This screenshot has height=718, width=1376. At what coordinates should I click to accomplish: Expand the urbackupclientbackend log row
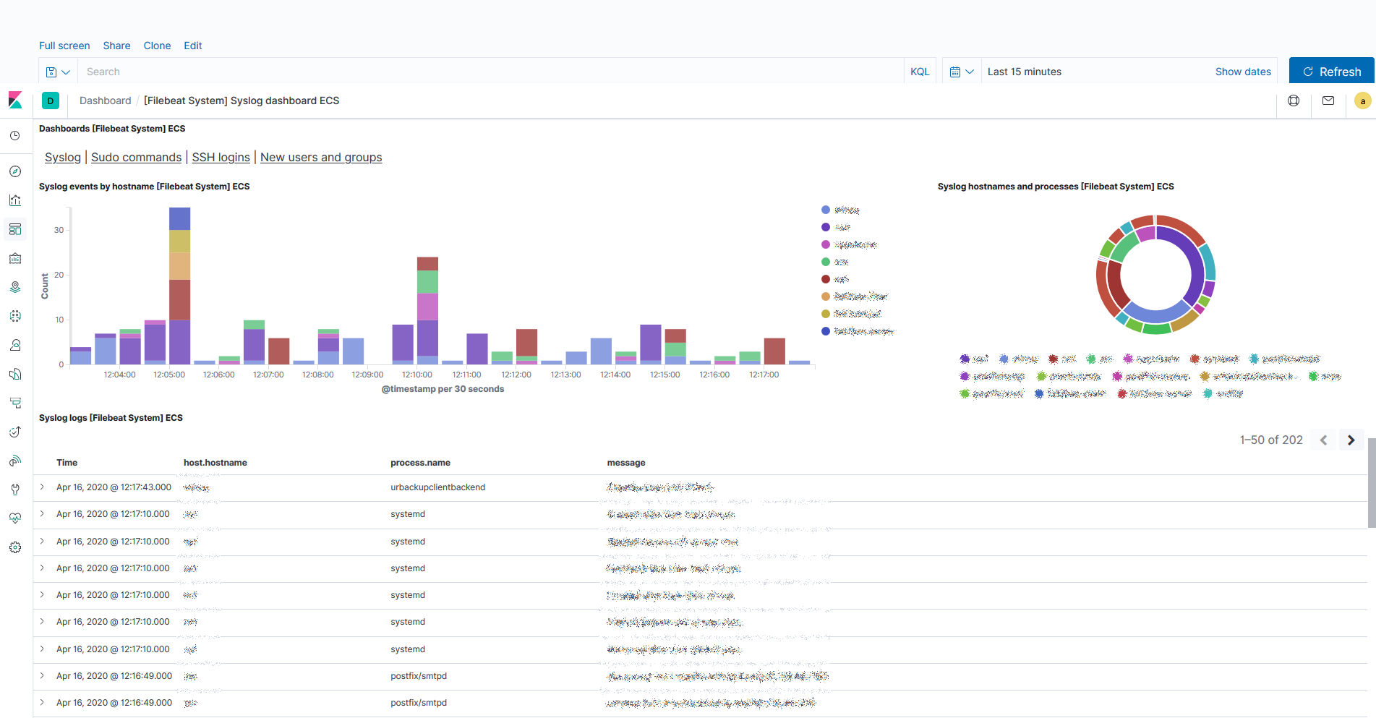(x=42, y=487)
